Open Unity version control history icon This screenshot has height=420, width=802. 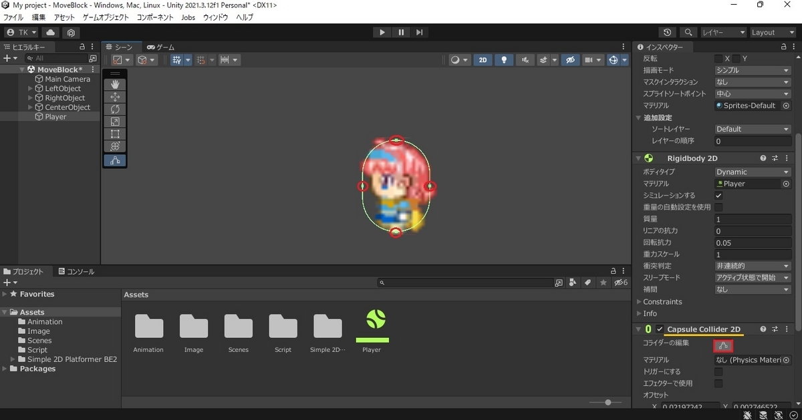pos(668,32)
